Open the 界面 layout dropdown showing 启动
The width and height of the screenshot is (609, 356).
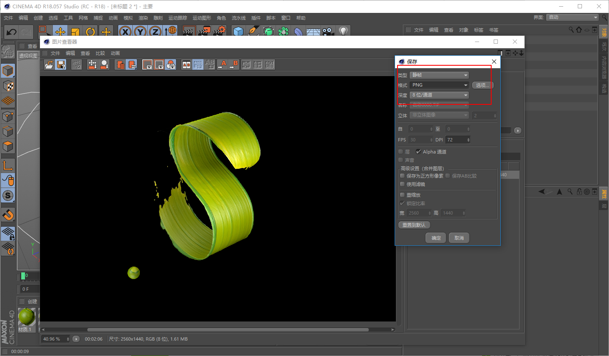tap(572, 17)
